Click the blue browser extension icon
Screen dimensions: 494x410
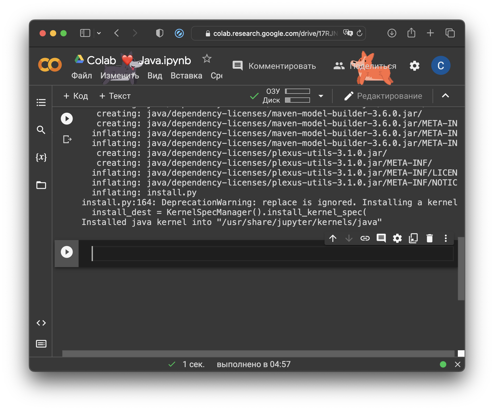click(x=179, y=33)
